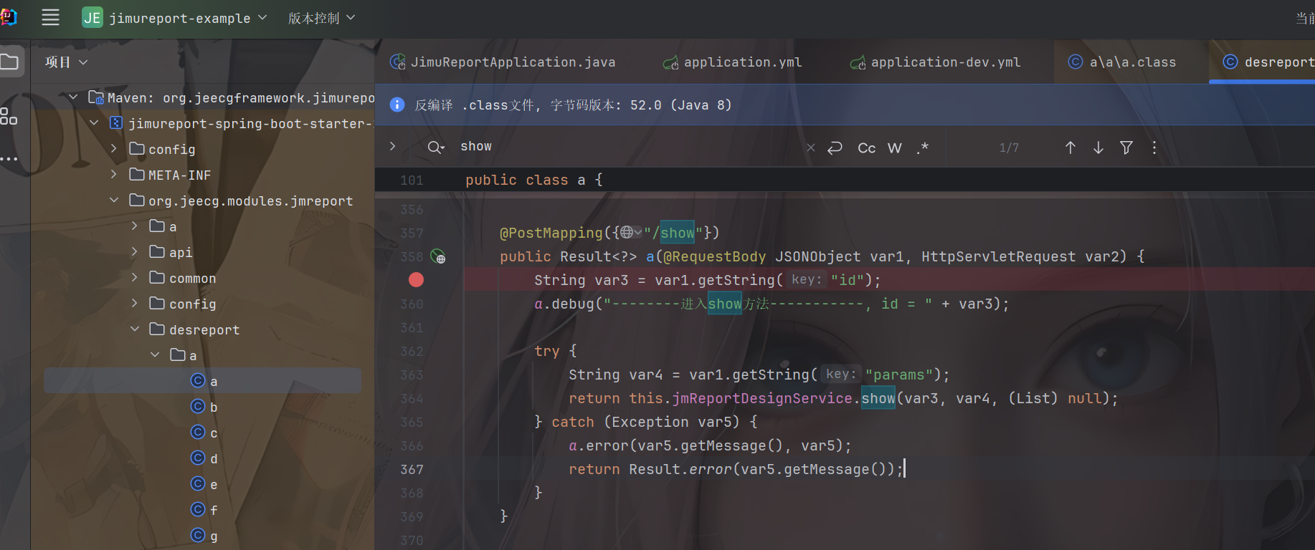Expand the META-INF folder
The height and width of the screenshot is (550, 1315).
(114, 174)
